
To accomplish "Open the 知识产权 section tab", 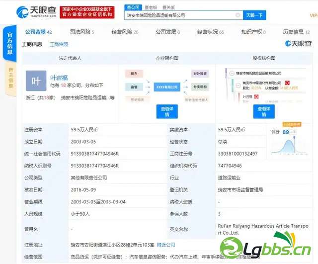I will (253, 32).
